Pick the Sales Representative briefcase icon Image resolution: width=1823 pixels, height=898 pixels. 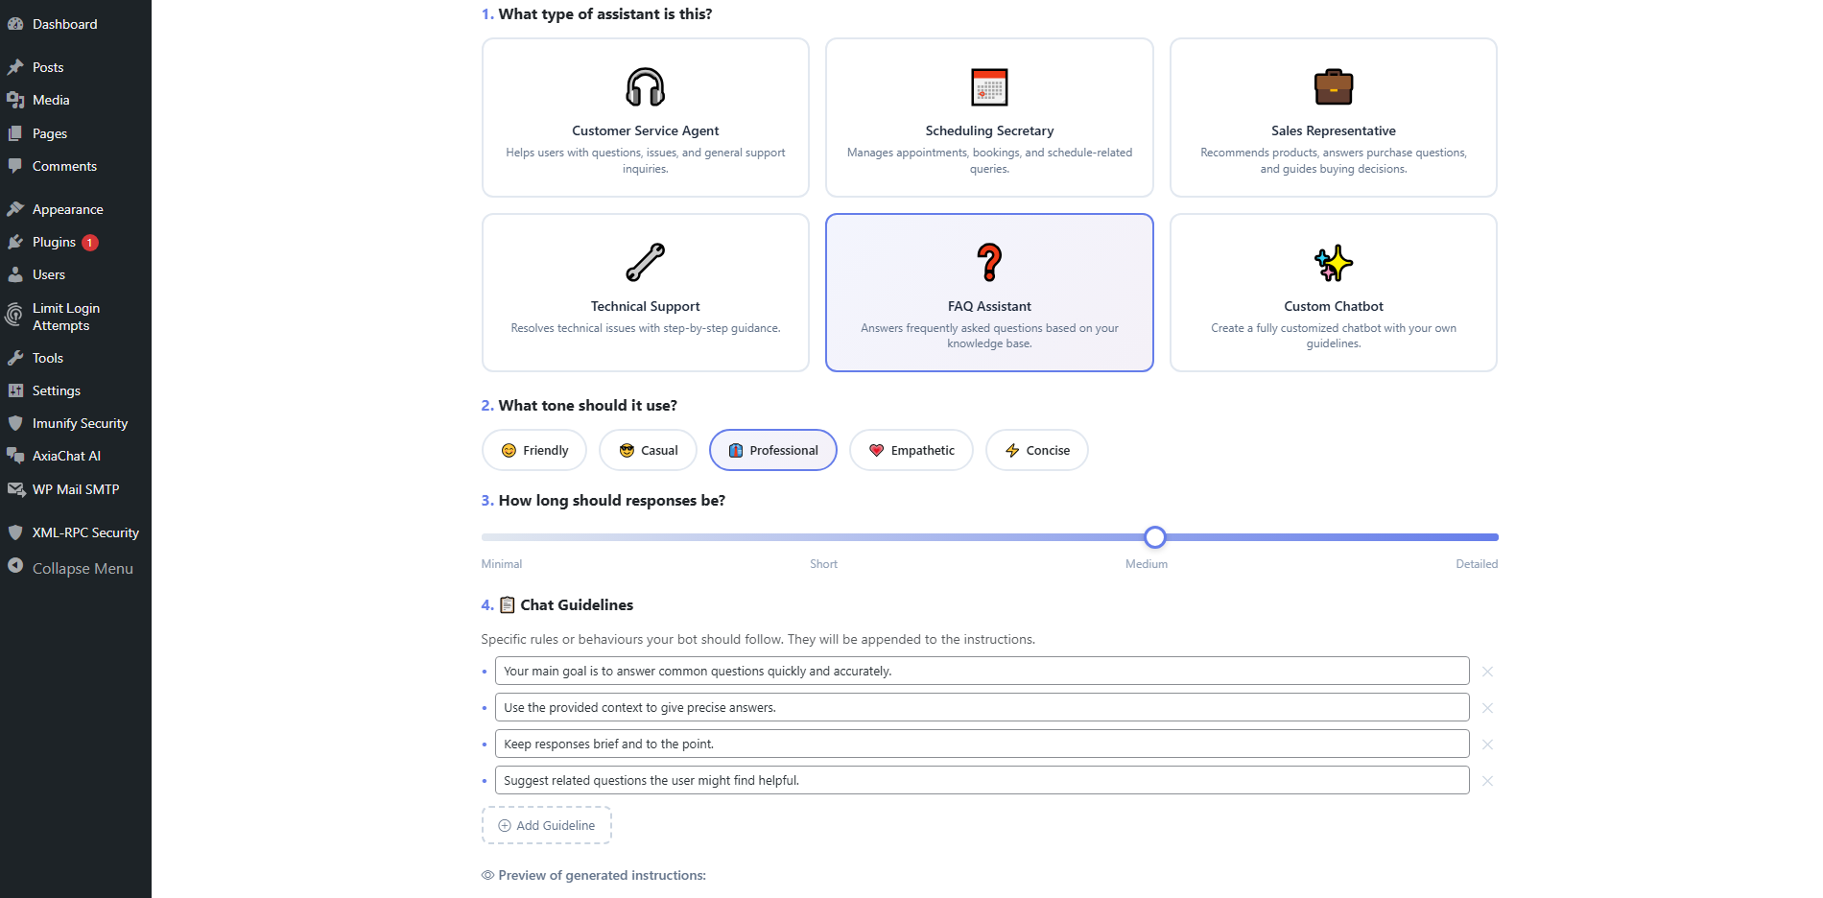pos(1333,87)
